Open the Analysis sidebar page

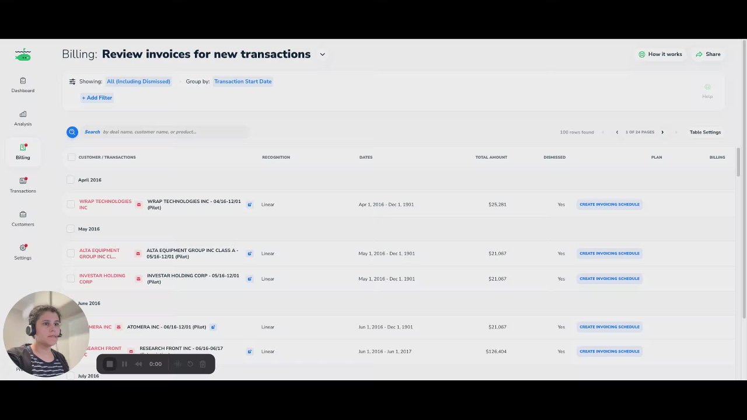coord(23,118)
